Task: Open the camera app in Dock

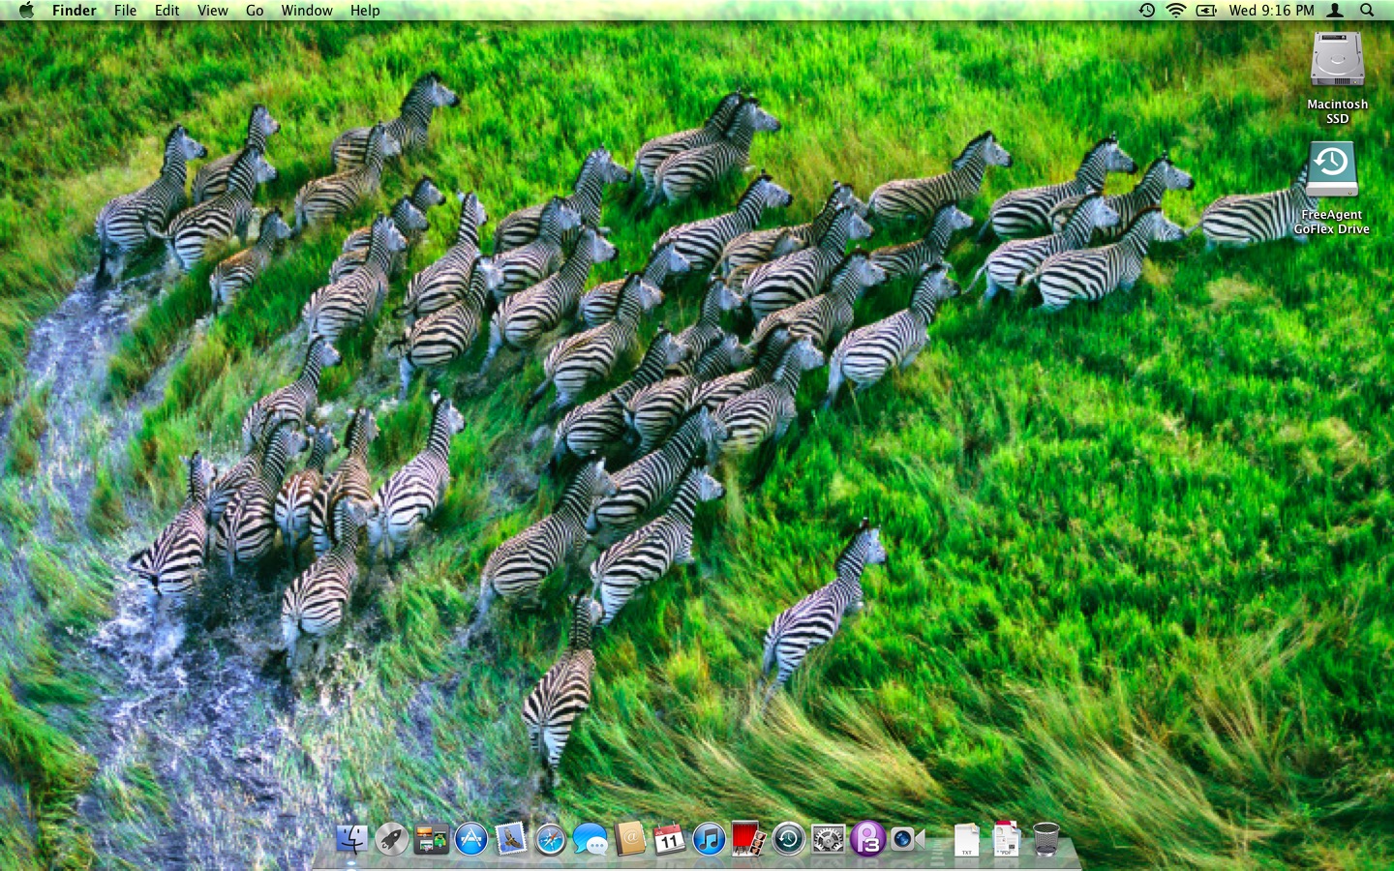Action: pyautogui.click(x=907, y=839)
